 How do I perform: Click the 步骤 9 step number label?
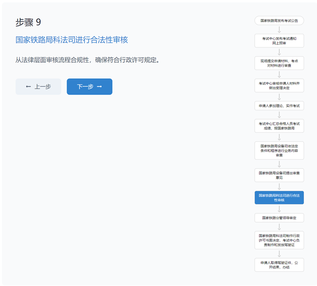click(x=28, y=22)
